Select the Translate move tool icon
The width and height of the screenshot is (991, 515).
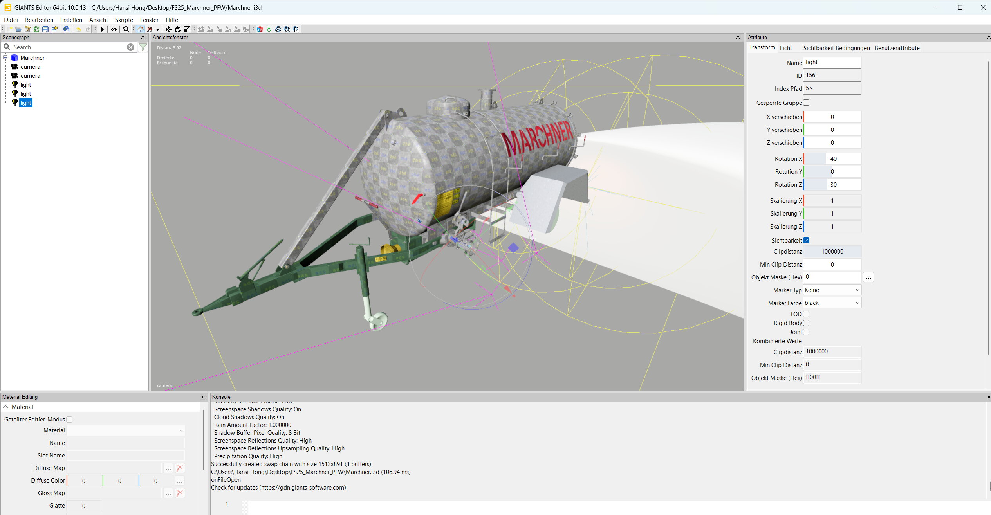tap(168, 29)
